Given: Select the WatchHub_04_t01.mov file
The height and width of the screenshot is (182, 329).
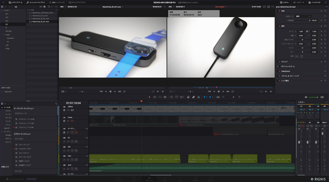Looking at the screenshot, I should point(41,18).
